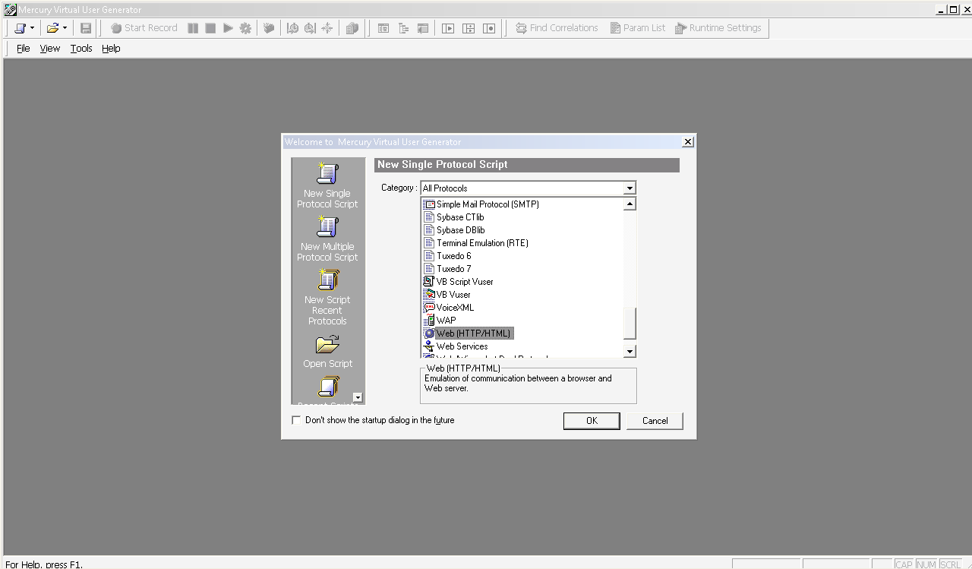Screen dimensions: 972x569
Task: Select the Sybase CTlib protocol
Action: pyautogui.click(x=454, y=217)
